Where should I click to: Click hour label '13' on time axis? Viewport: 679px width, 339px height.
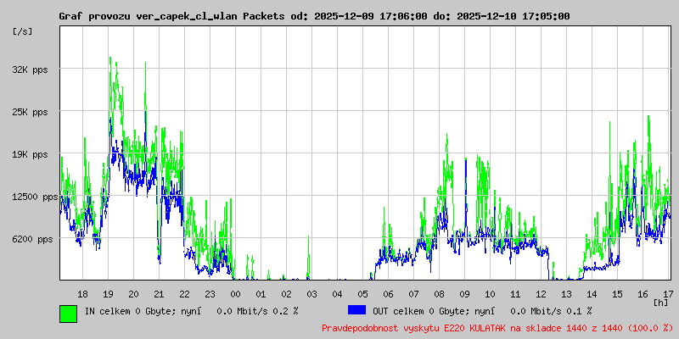(566, 295)
